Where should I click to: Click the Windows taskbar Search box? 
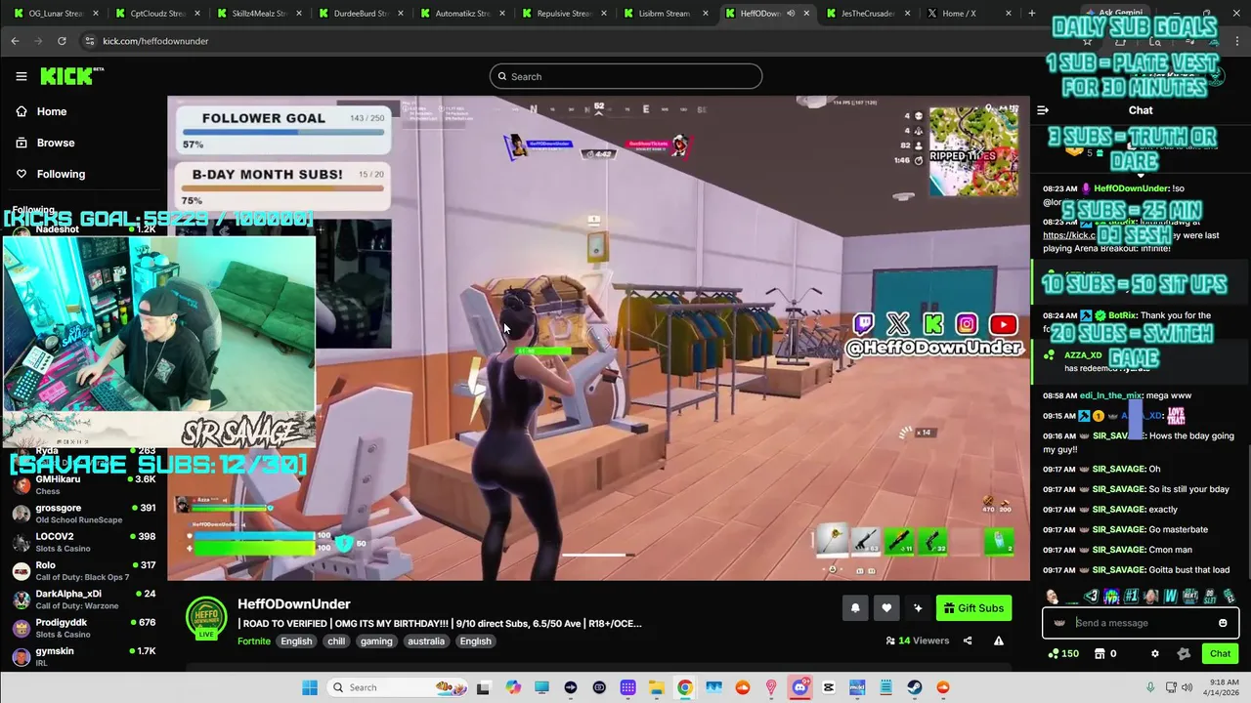(396, 687)
